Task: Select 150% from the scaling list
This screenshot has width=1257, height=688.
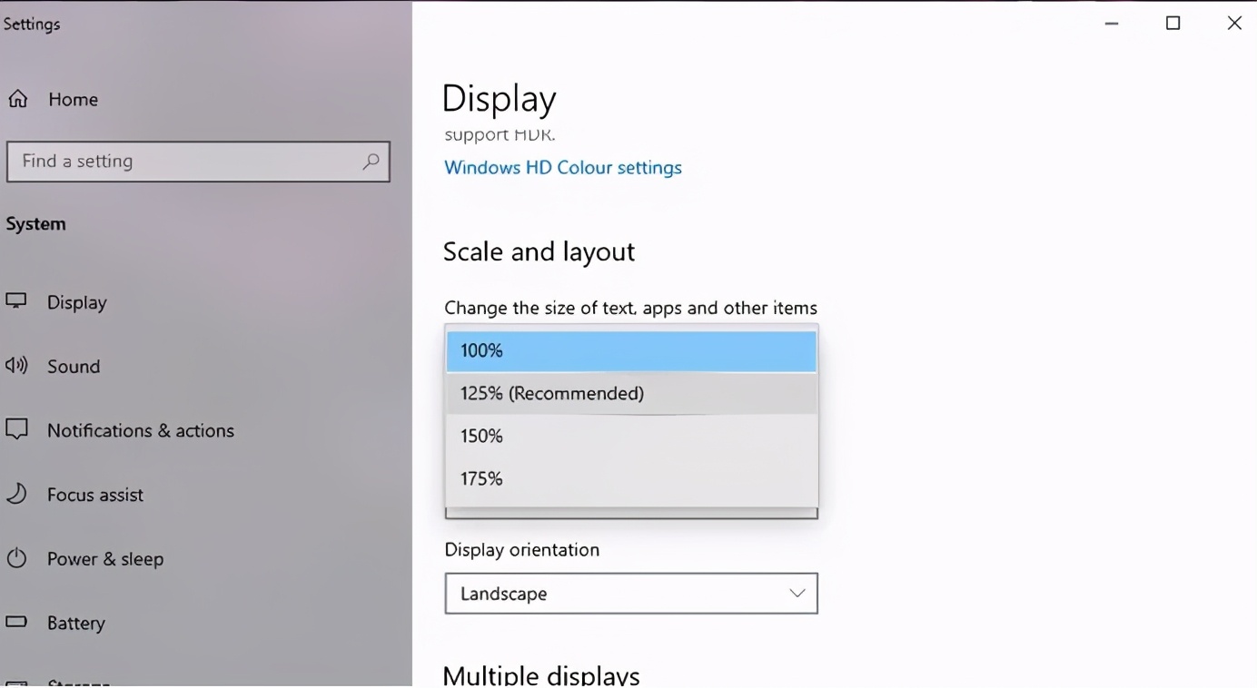Action: [x=631, y=436]
